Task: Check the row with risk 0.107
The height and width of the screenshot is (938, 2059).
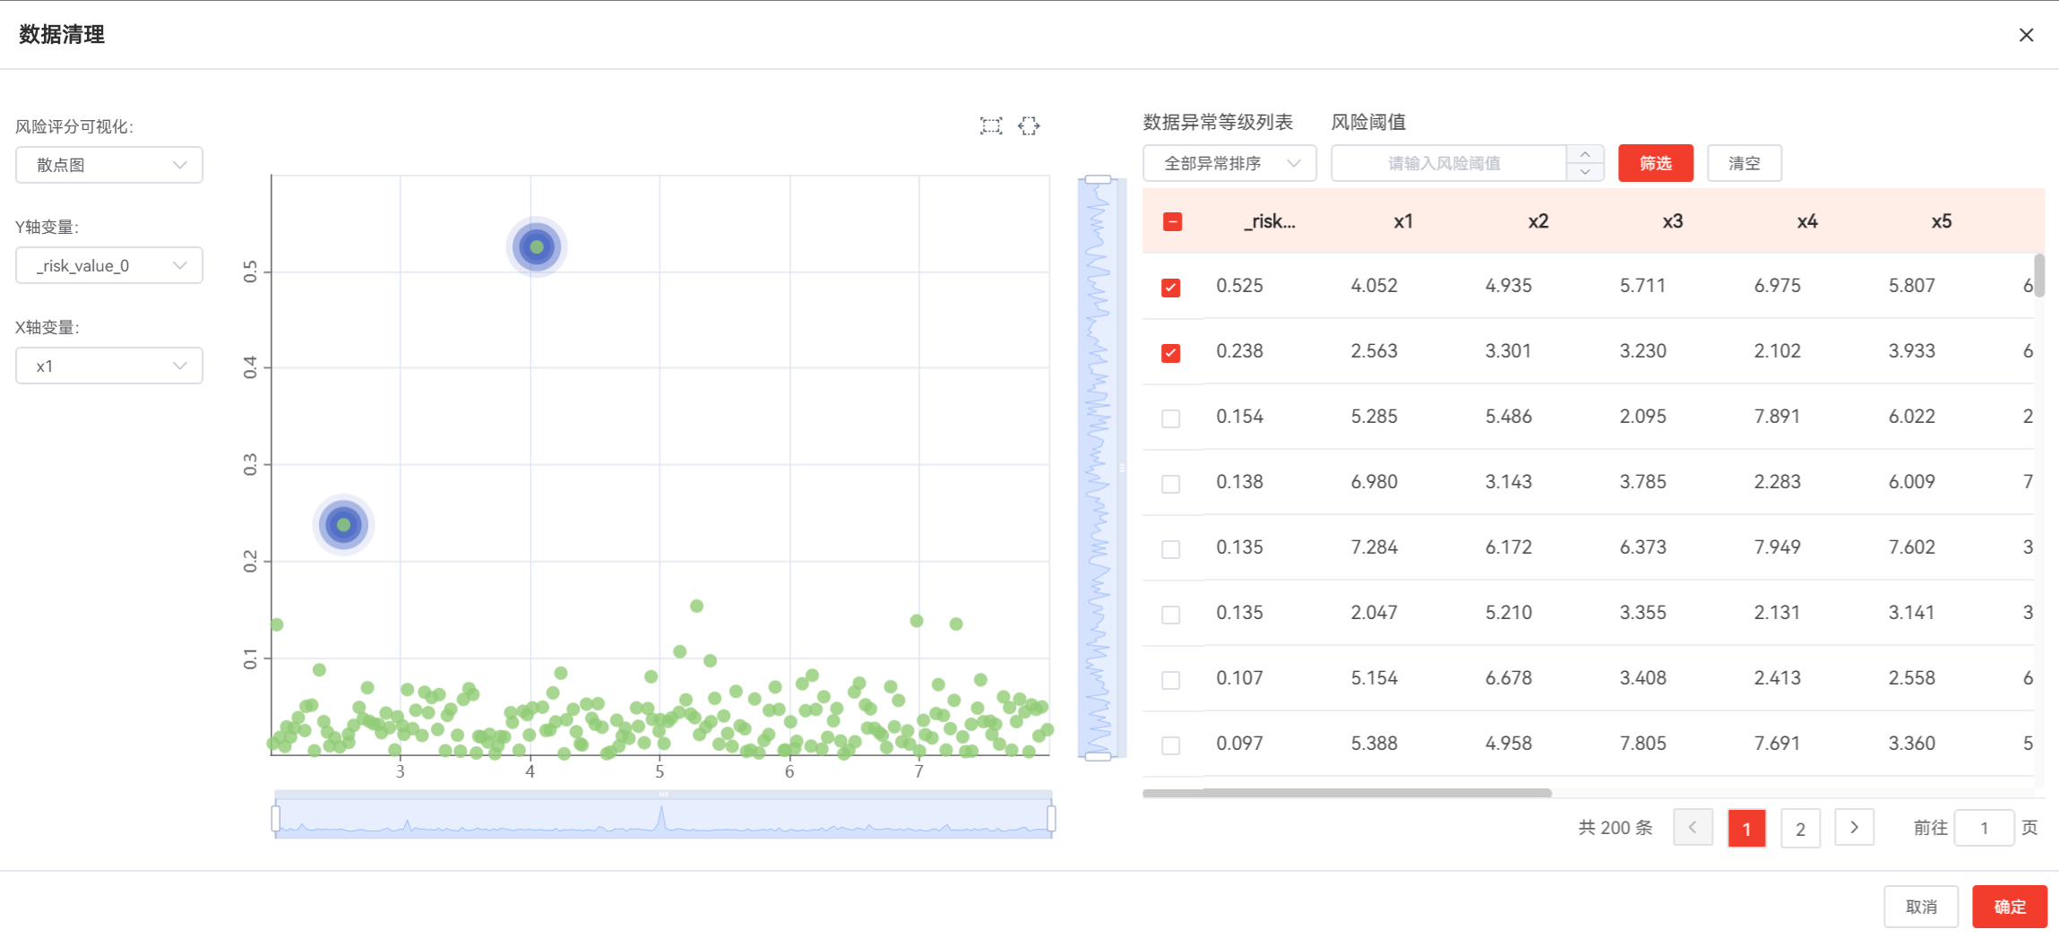Action: pos(1170,679)
